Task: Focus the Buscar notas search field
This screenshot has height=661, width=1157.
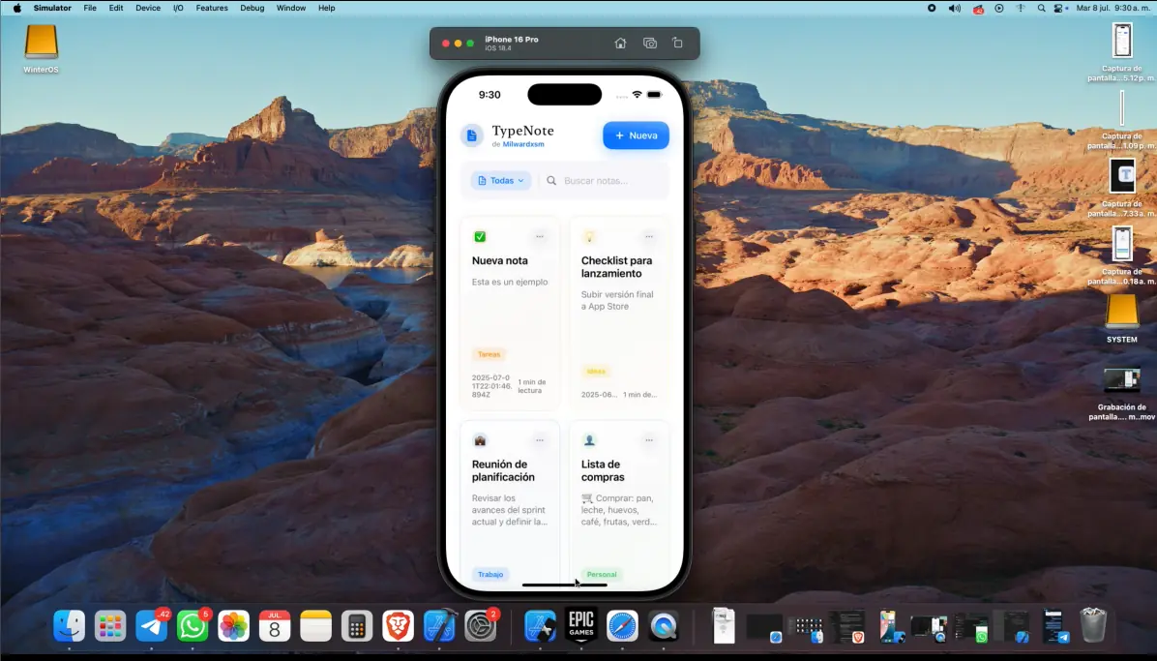Action: (x=604, y=180)
